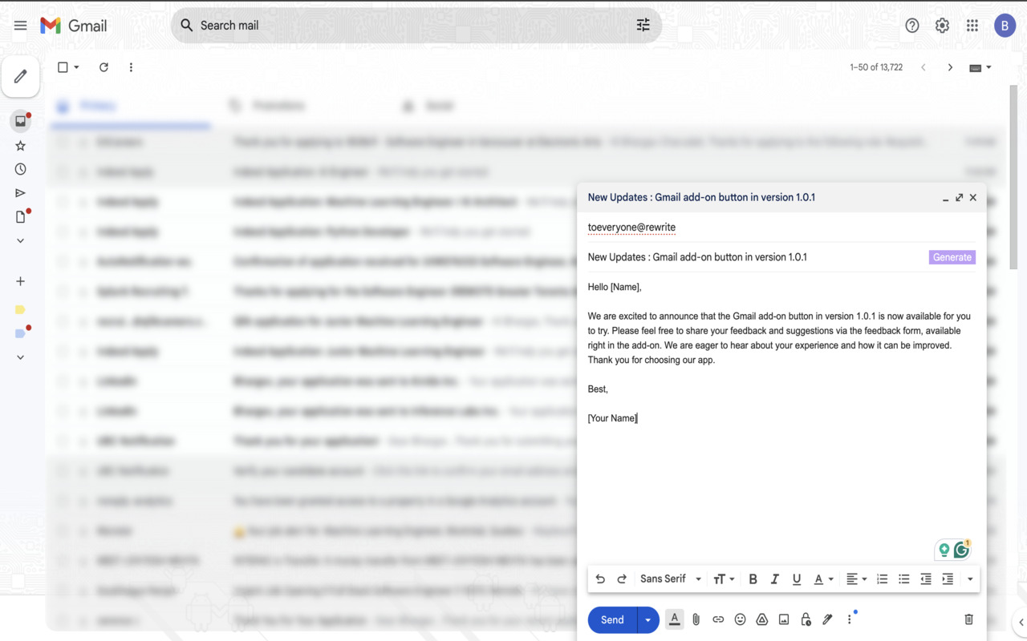Screen dimensions: 1027x641
Task: Select the blue label in sidebar
Action: [x=21, y=333]
